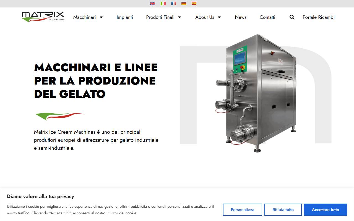Viewport: 354px width, 221px height.
Task: Switch language via the UK flag
Action: coord(153,4)
